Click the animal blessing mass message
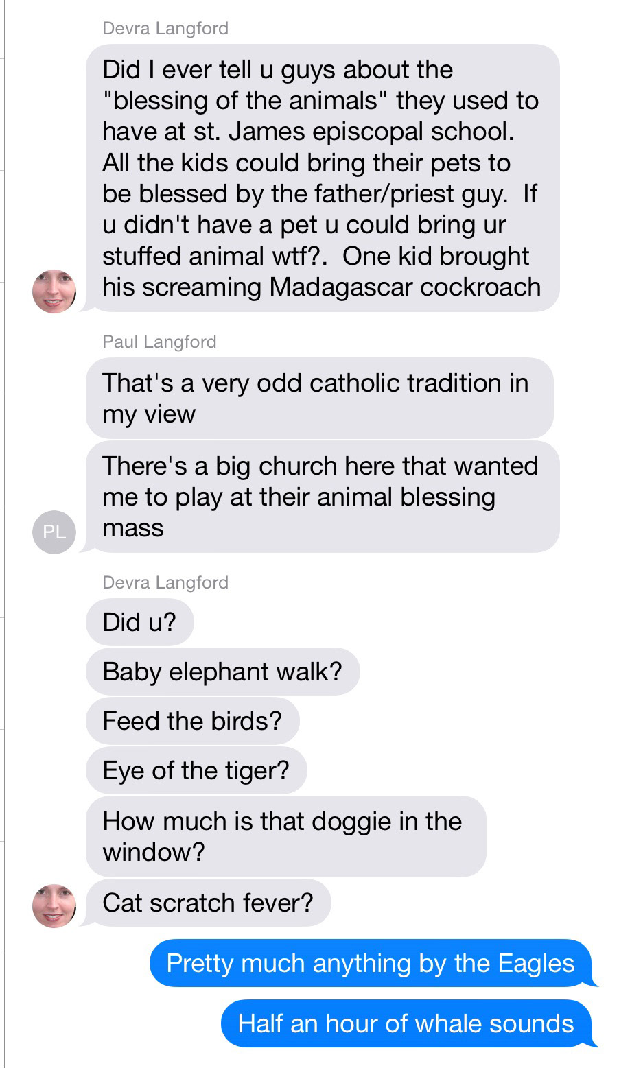Image resolution: width=619 pixels, height=1068 pixels. (x=321, y=497)
